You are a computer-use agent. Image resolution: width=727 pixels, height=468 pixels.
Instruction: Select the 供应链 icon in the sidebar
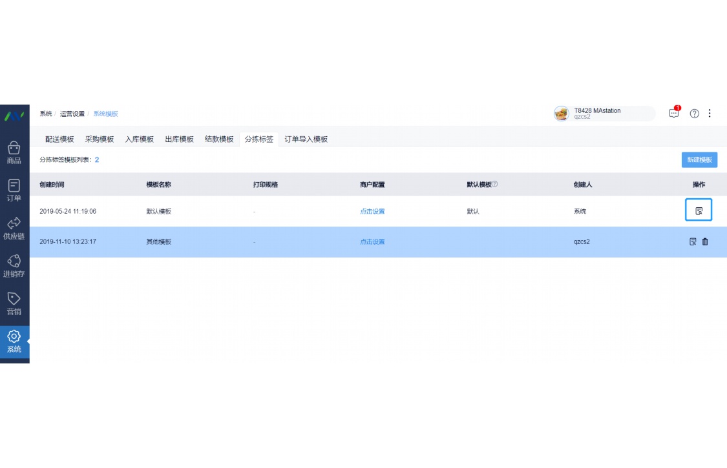14,229
